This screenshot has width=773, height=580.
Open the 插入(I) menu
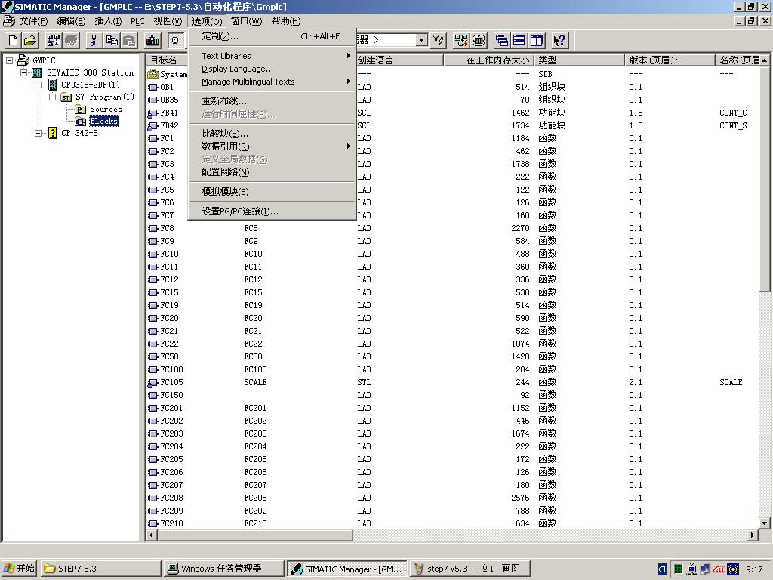coord(108,21)
